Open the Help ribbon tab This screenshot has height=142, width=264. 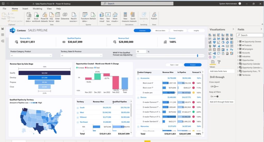pos(59,8)
